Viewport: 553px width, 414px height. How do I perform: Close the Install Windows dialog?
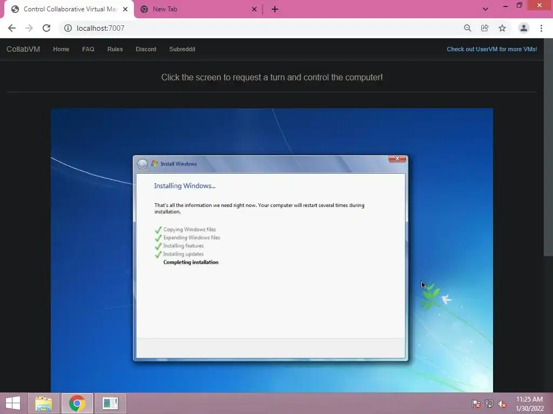397,159
